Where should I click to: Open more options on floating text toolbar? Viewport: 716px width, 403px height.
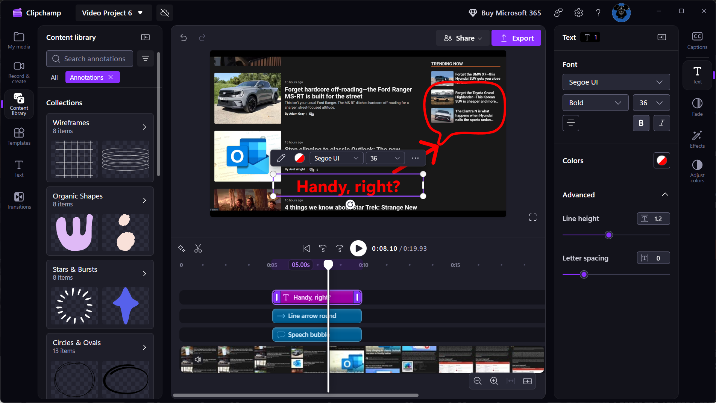pos(415,158)
